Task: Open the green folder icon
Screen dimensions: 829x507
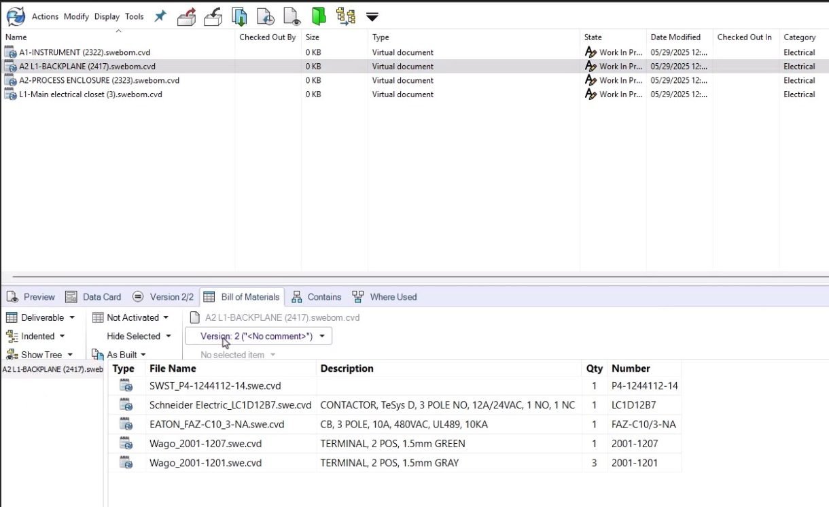Action: pyautogui.click(x=319, y=16)
